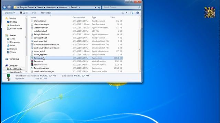220x123 pixels.
Task: Go back with the Back arrow button
Action: tap(4, 7)
